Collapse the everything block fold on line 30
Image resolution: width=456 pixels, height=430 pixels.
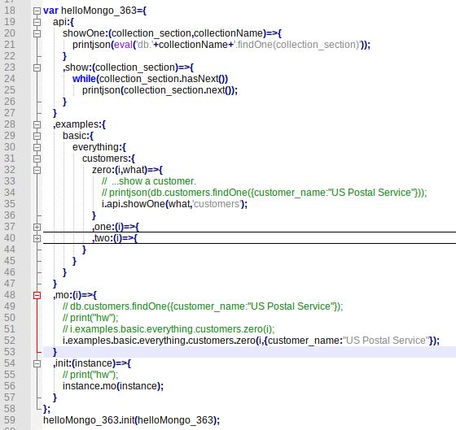coord(37,147)
